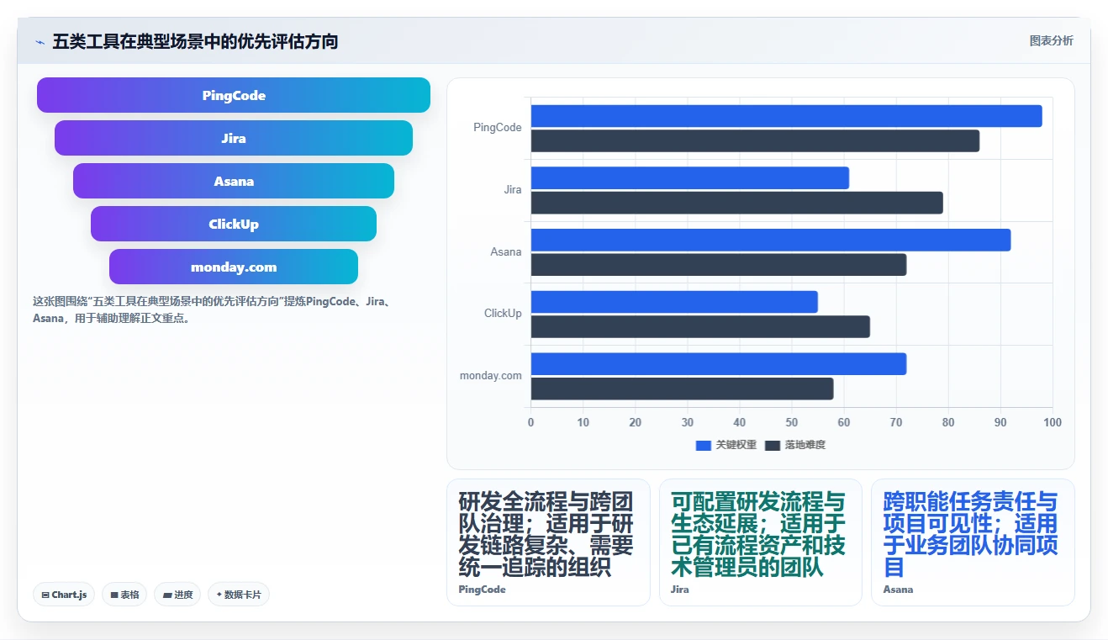Viewport: 1108px width, 640px height.
Task: Select the PingCode funnel bar
Action: click(x=234, y=95)
